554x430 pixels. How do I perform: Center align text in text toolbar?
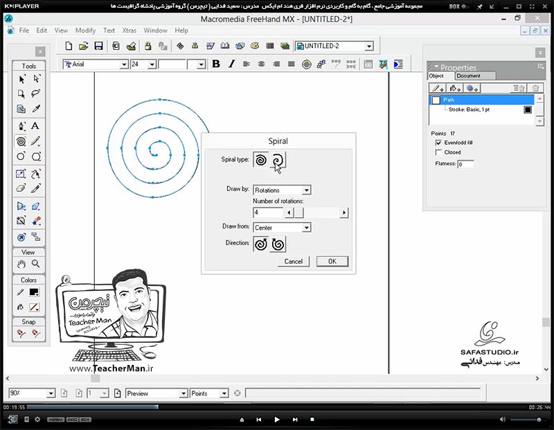(262, 64)
